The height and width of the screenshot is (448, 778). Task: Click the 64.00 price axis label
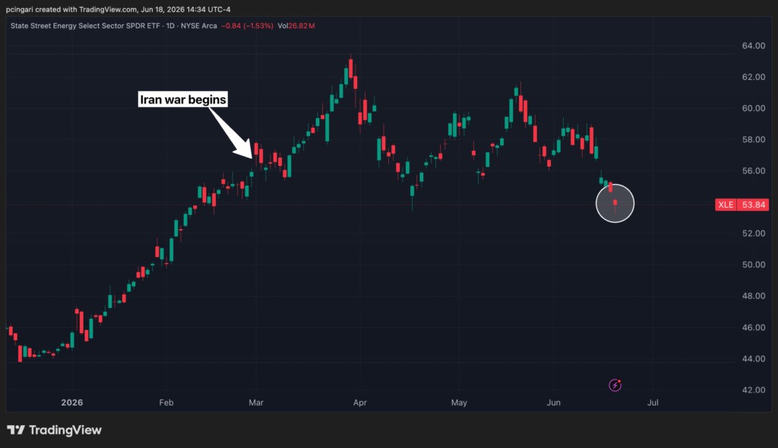[753, 46]
